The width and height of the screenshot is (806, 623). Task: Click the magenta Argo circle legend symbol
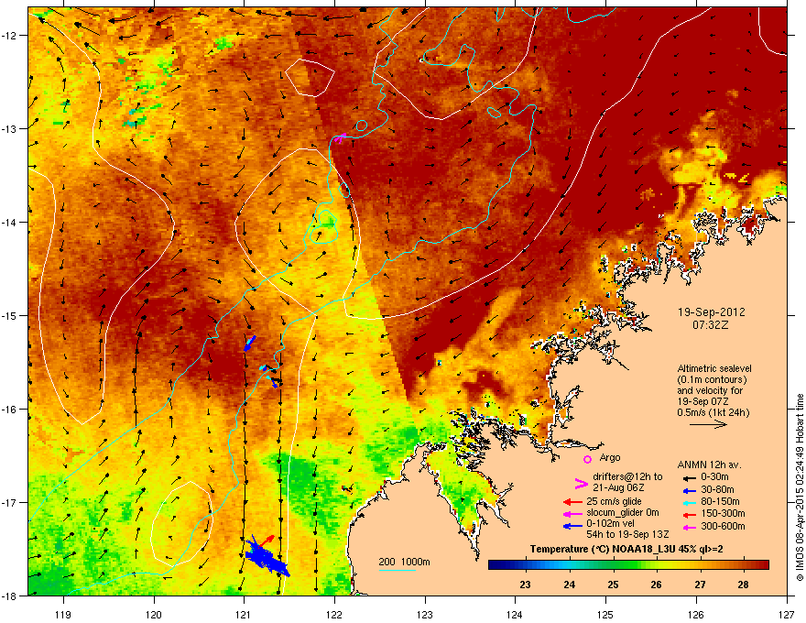click(x=587, y=459)
